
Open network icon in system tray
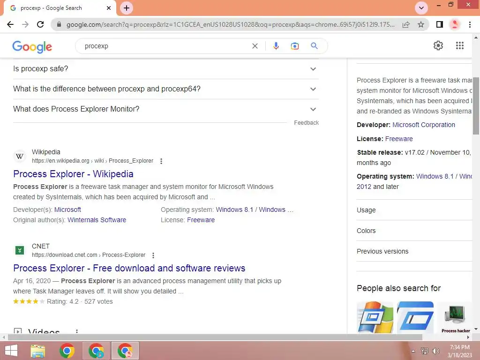(424, 351)
